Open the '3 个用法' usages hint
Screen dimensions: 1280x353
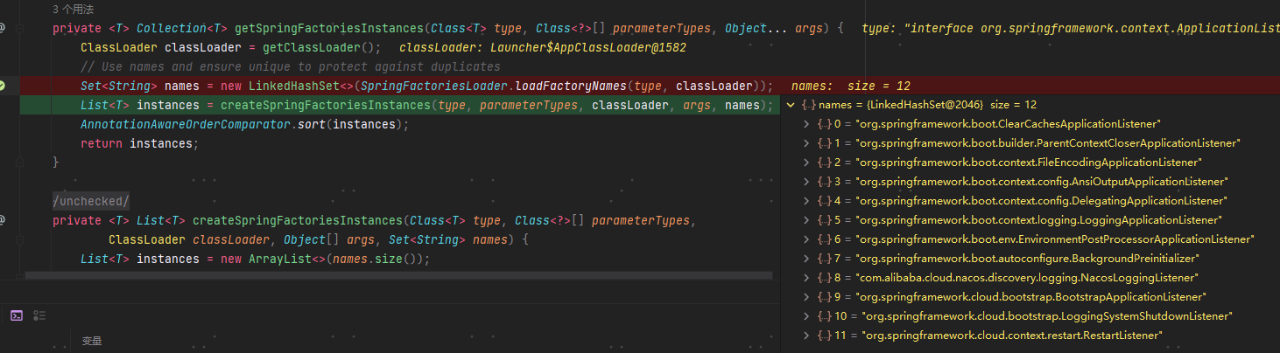coord(74,9)
